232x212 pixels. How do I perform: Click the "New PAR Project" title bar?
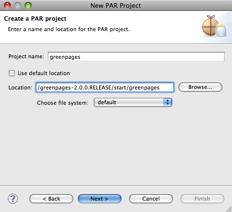(116, 5)
